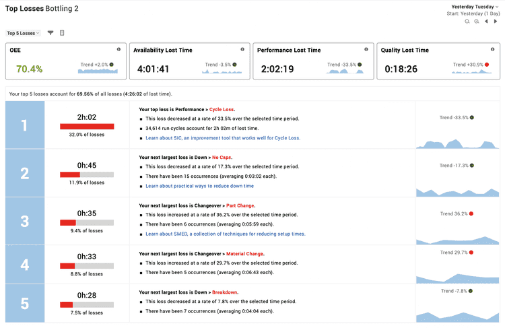Go to previous period with left arrow
The height and width of the screenshot is (328, 505).
click(486, 22)
